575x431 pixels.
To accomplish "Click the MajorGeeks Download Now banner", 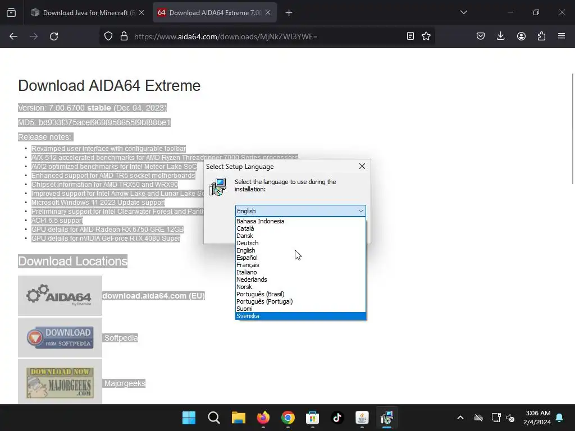I will pyautogui.click(x=60, y=382).
